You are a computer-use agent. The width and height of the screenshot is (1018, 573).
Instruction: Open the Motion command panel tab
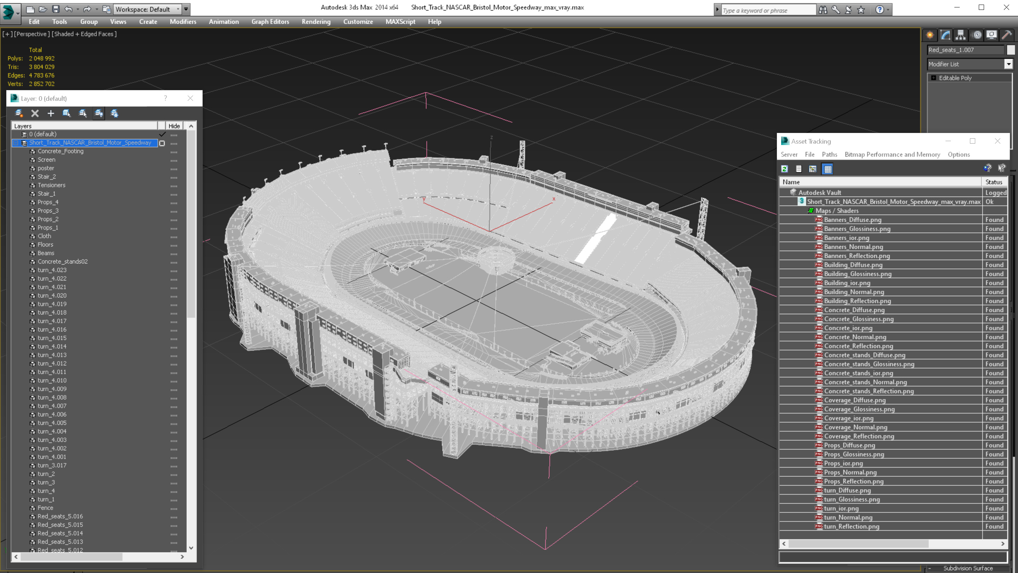[x=977, y=35]
